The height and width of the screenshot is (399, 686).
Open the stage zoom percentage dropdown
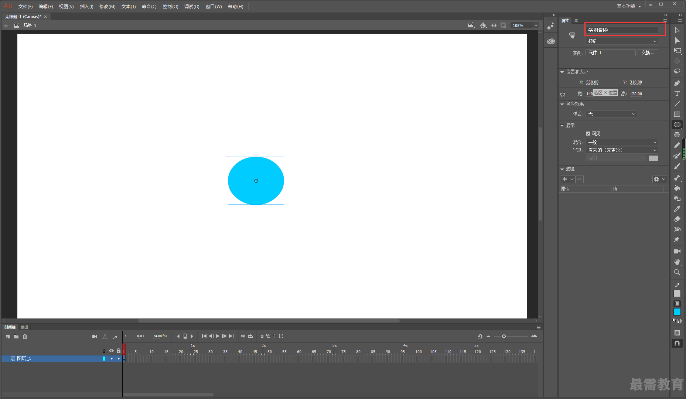pos(536,25)
